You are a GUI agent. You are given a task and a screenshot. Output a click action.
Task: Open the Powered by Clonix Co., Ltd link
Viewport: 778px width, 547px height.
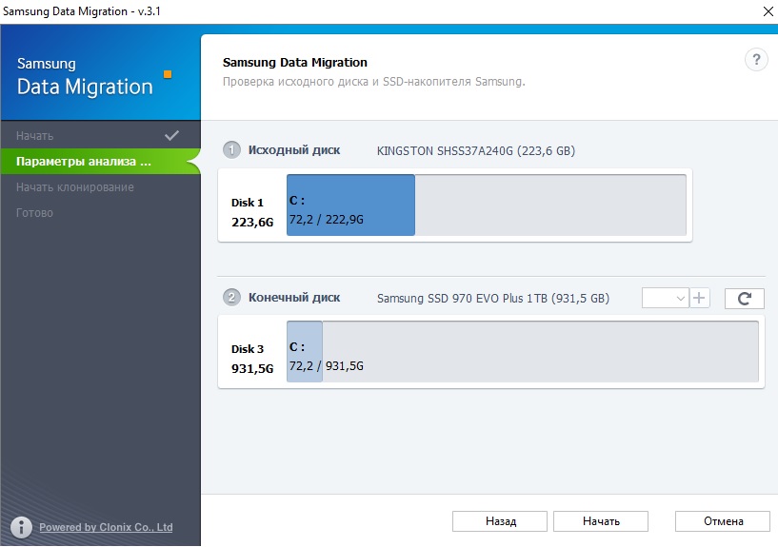106,527
